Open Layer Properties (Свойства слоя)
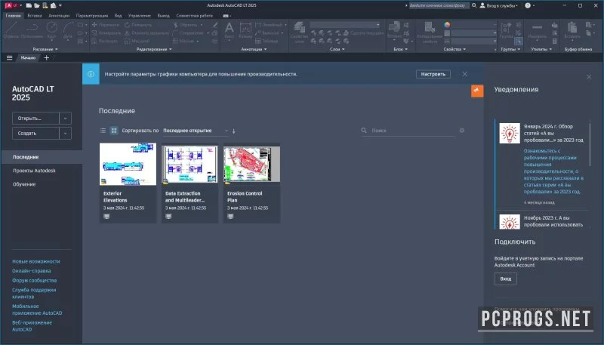This screenshot has height=345, width=604. (299, 32)
